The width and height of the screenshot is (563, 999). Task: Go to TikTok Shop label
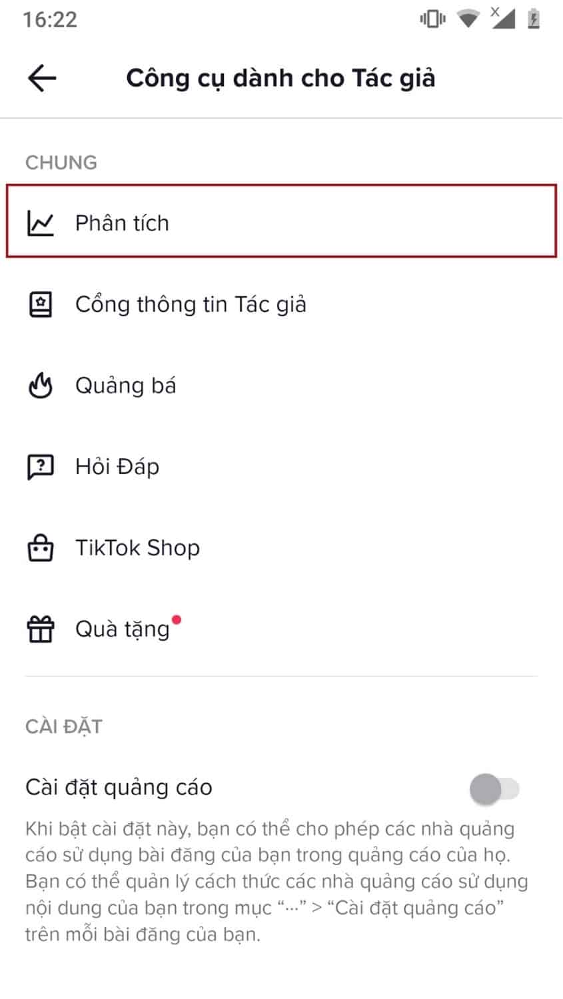[137, 548]
